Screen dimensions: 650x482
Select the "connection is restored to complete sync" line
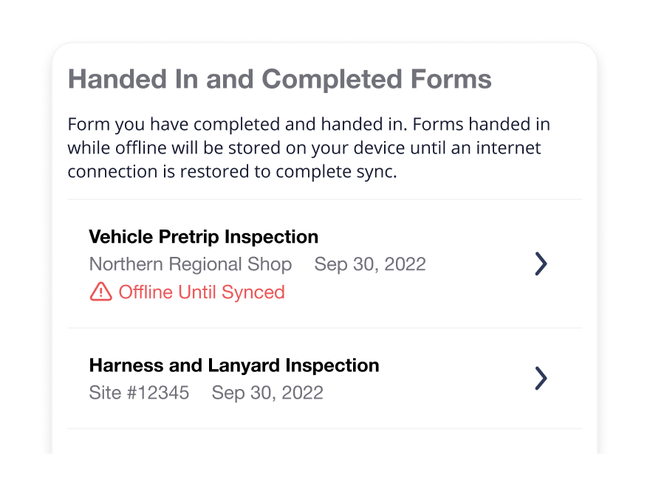pos(232,172)
